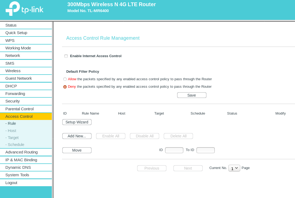Launch the Setup Wizard
The height and width of the screenshot is (198, 295).
[77, 122]
